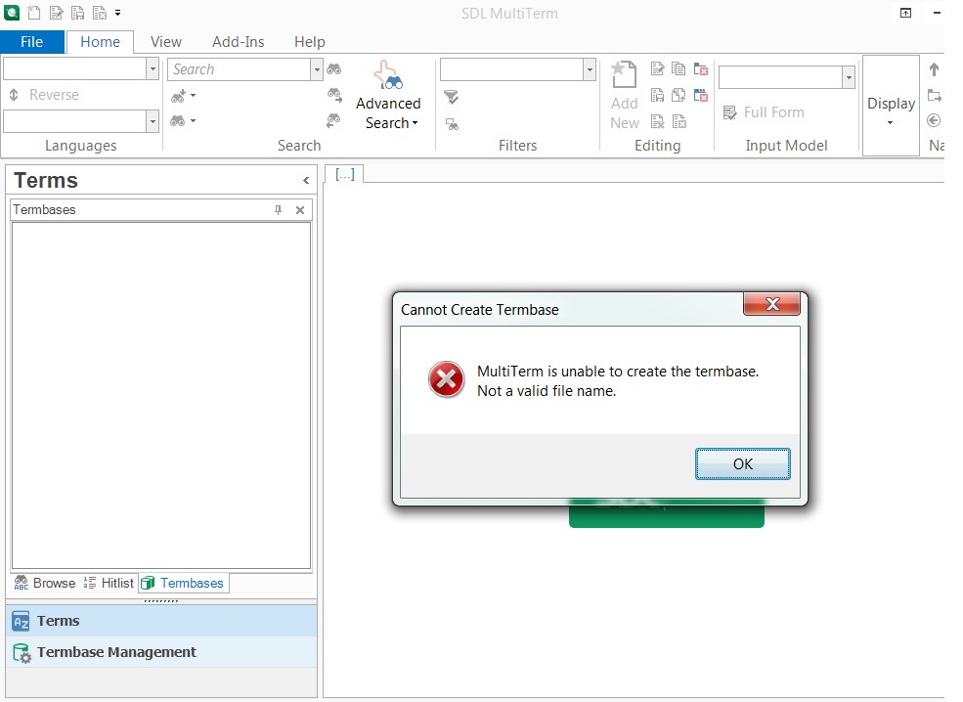
Task: Click the binoculars icon with right arrow
Action: (x=334, y=95)
